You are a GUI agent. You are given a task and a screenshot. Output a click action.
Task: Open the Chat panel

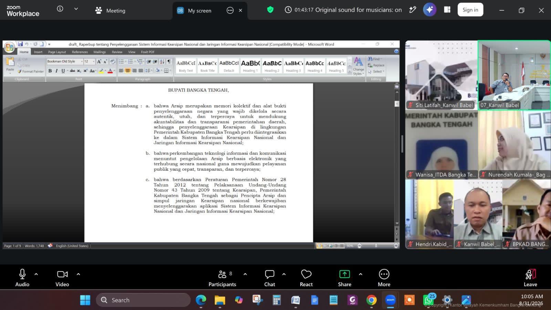click(270, 278)
